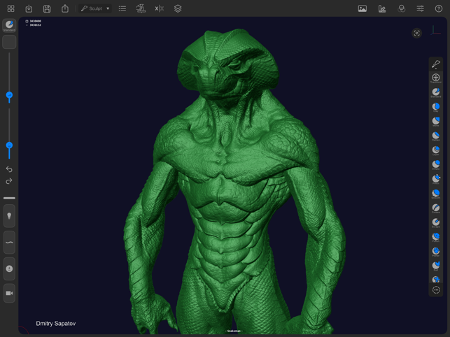Select the Flatten brush
This screenshot has height=337, width=450.
(x=435, y=136)
